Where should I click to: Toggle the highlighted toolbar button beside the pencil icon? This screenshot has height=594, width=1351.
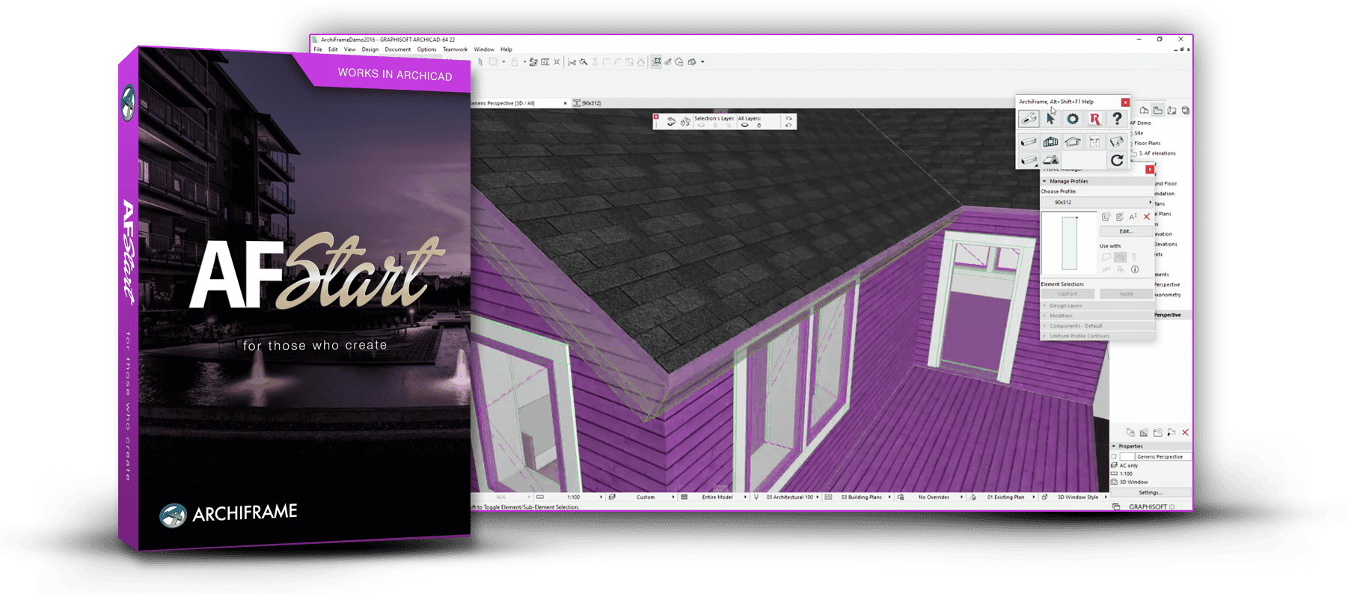coord(657,62)
